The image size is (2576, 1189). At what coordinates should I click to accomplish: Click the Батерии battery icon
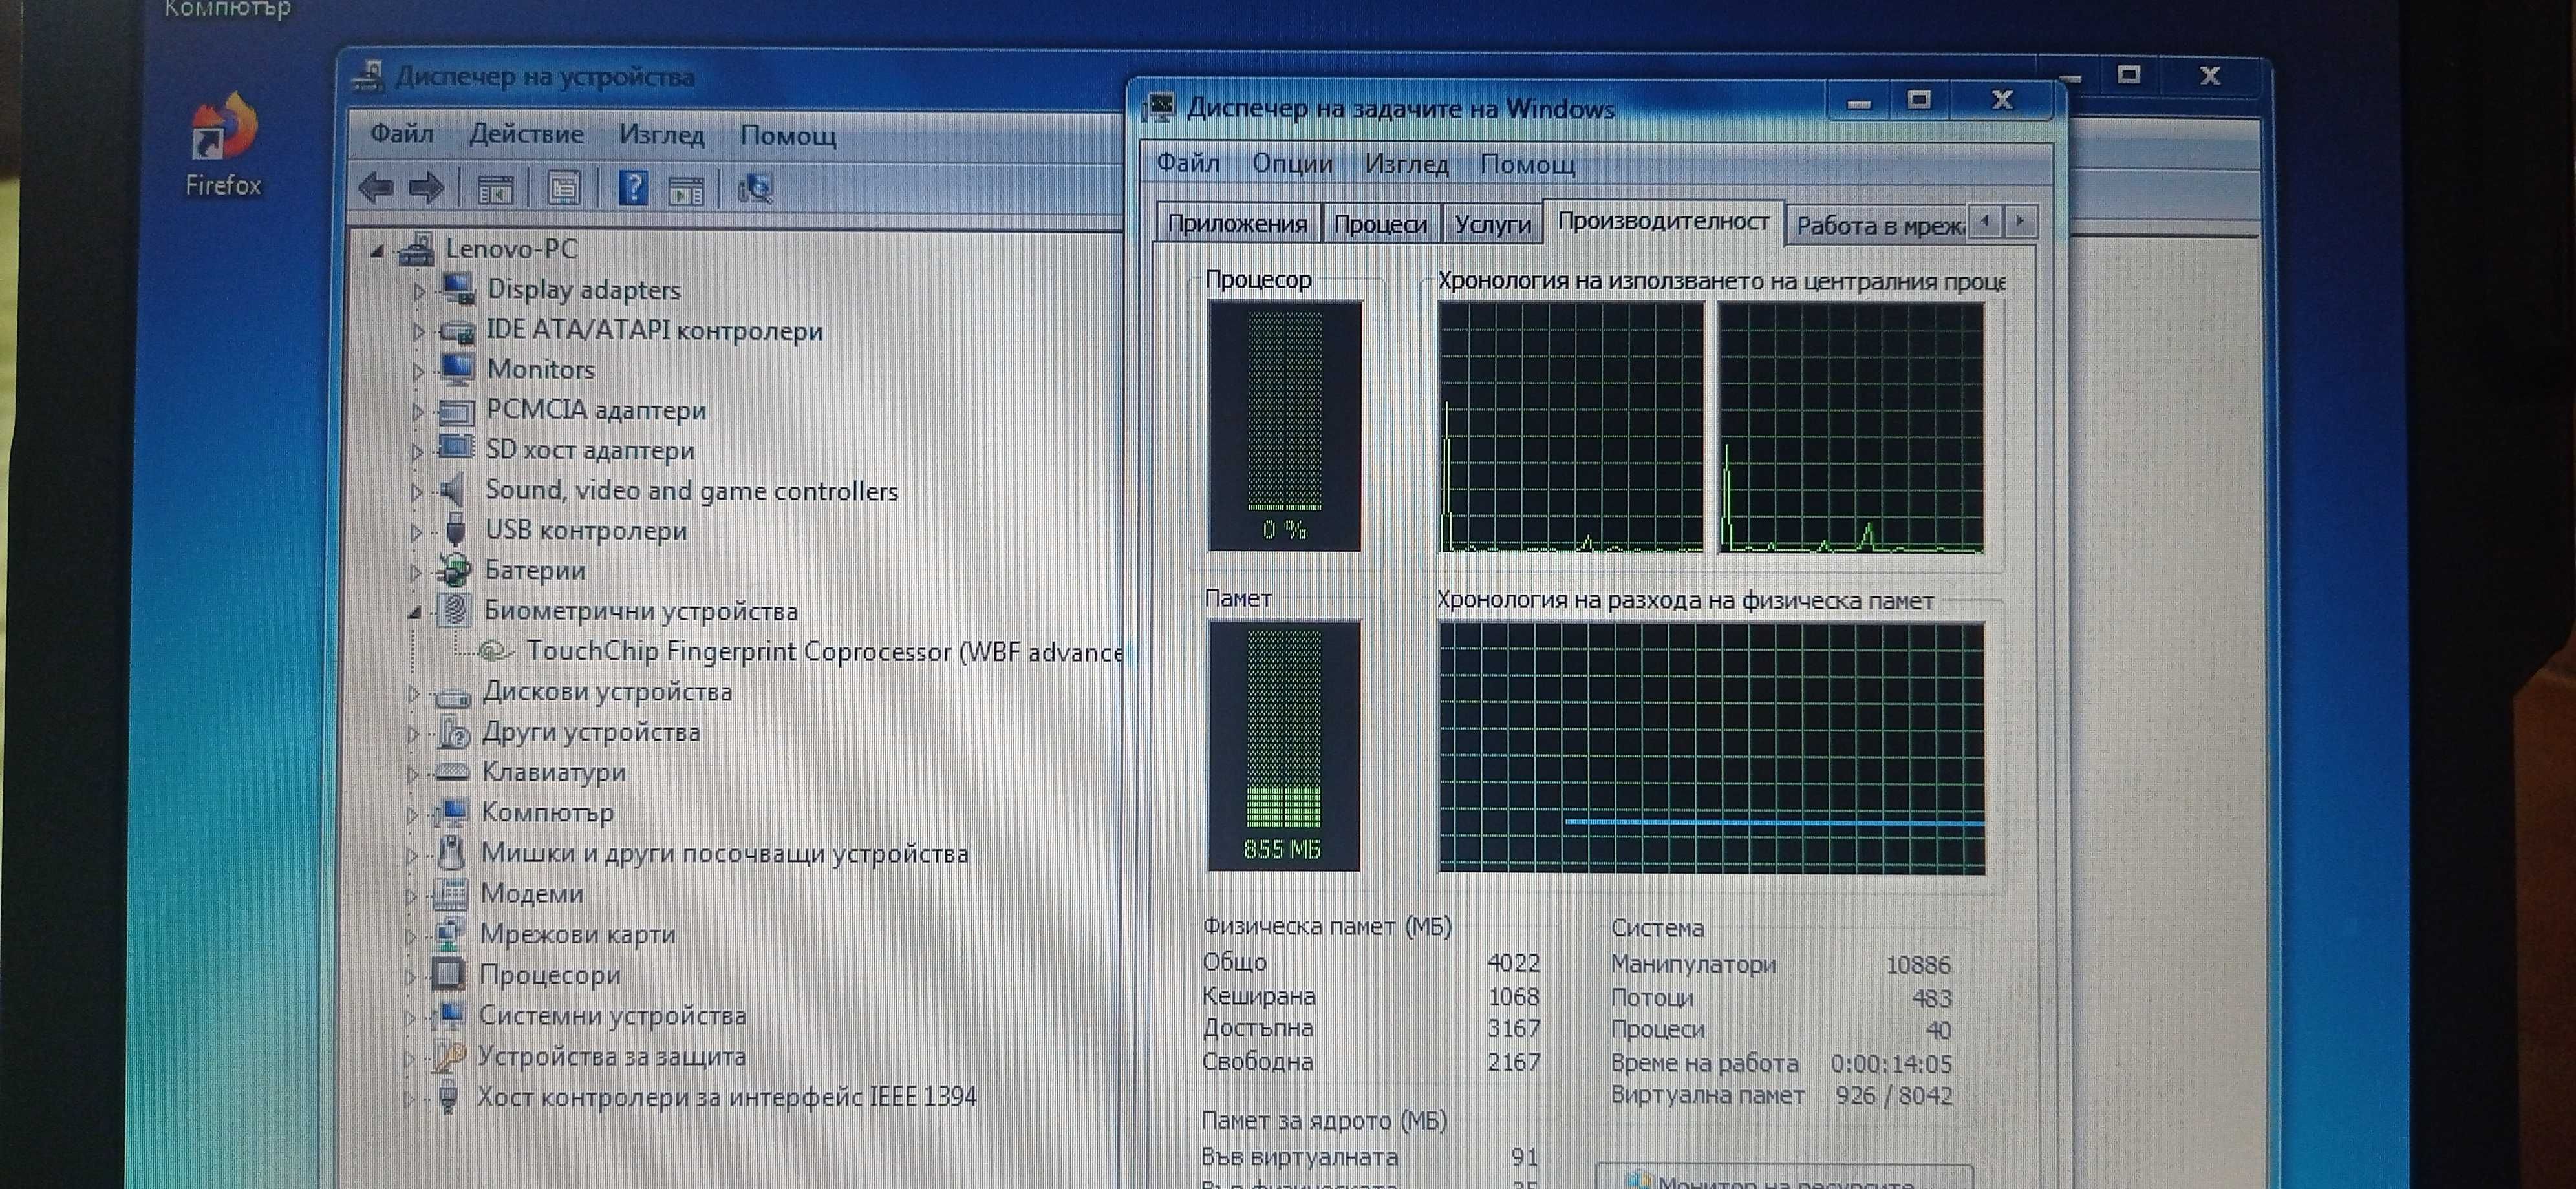point(454,569)
